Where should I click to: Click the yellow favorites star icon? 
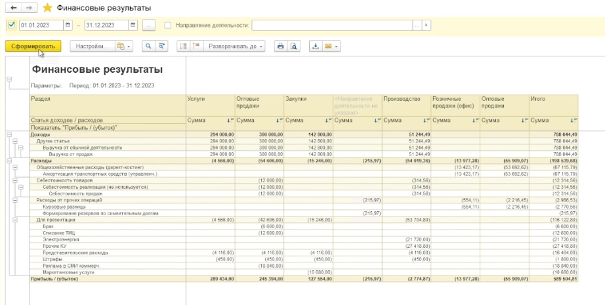47,8
